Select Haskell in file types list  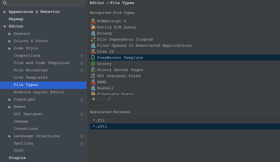point(185,88)
